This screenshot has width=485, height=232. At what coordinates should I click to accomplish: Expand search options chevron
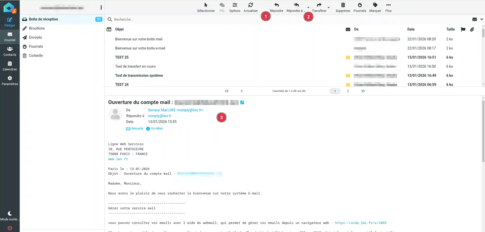(x=481, y=19)
